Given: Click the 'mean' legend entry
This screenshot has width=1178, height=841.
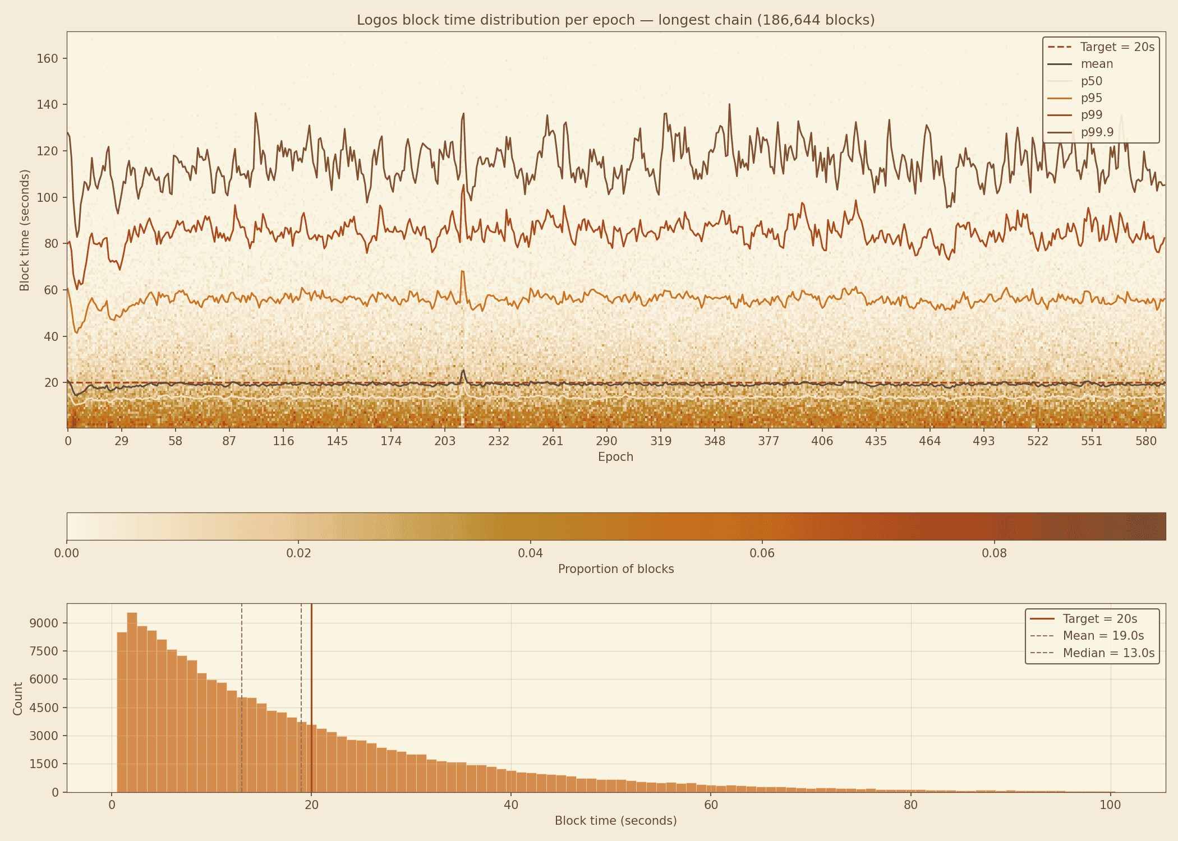Looking at the screenshot, I should click(x=1097, y=64).
